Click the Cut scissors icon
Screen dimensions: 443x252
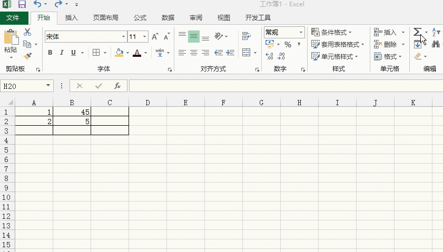click(x=27, y=33)
